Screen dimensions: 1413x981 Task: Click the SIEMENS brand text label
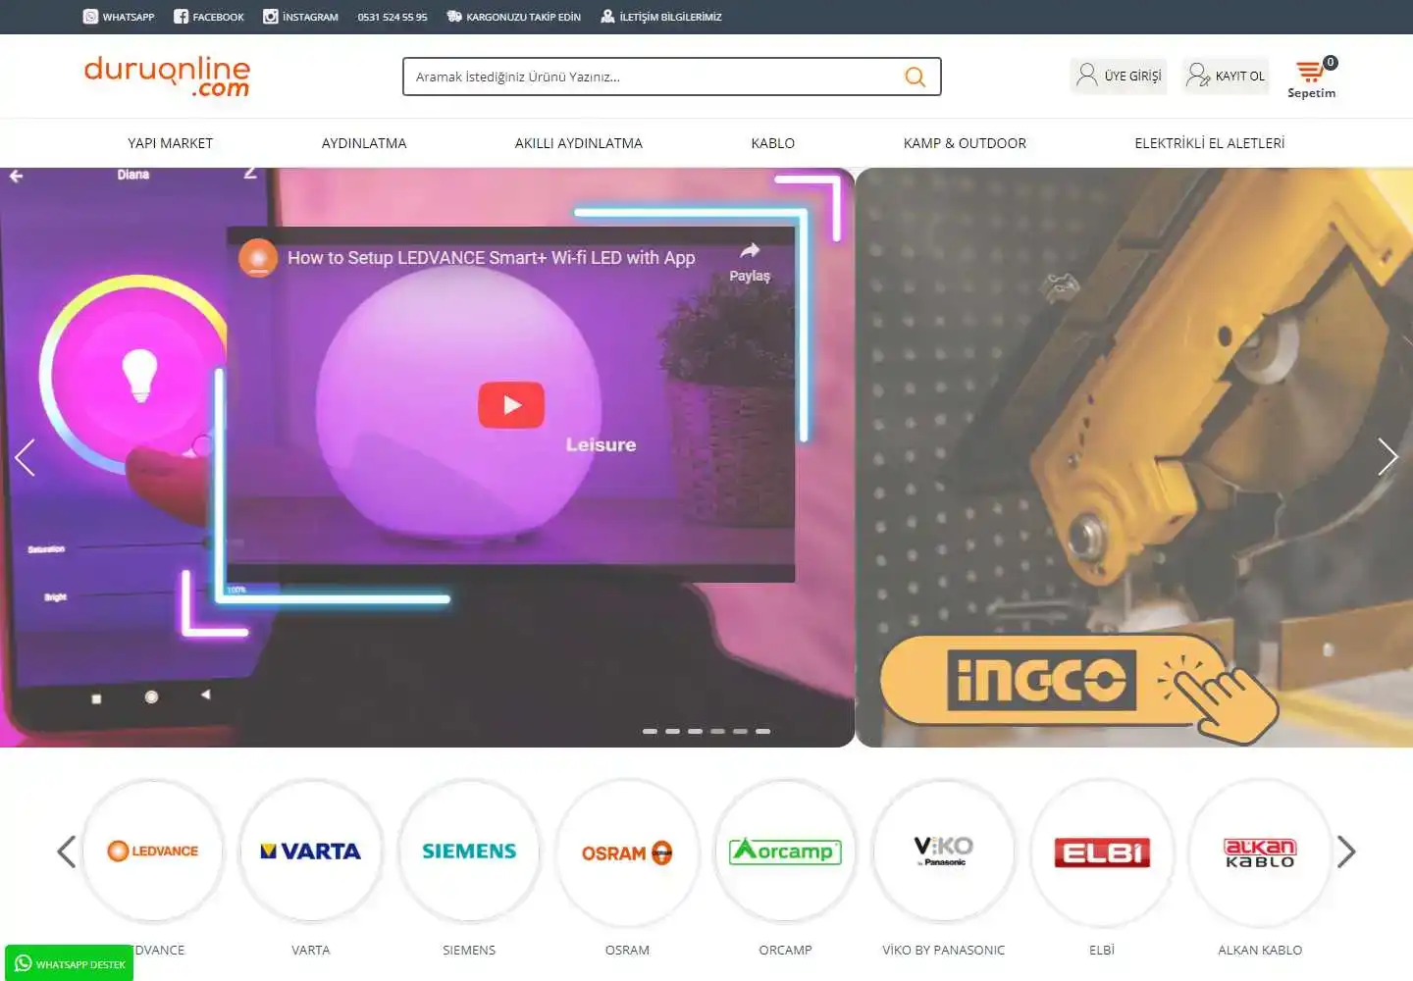(x=469, y=950)
